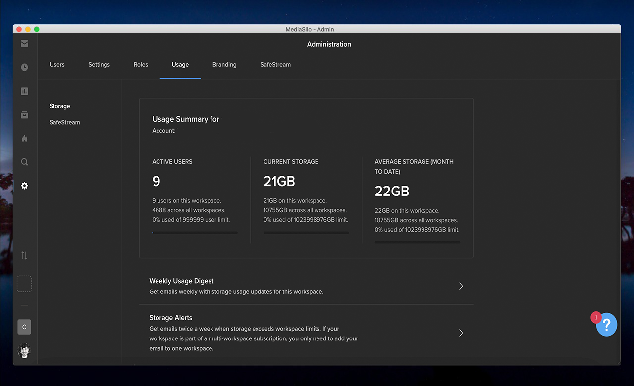Switch to the Branding tab
The width and height of the screenshot is (634, 386).
click(x=224, y=65)
